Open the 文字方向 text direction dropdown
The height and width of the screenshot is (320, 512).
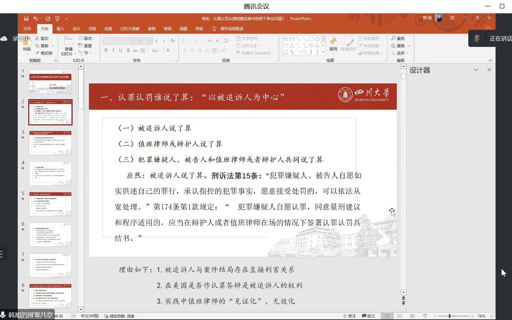coord(248,38)
